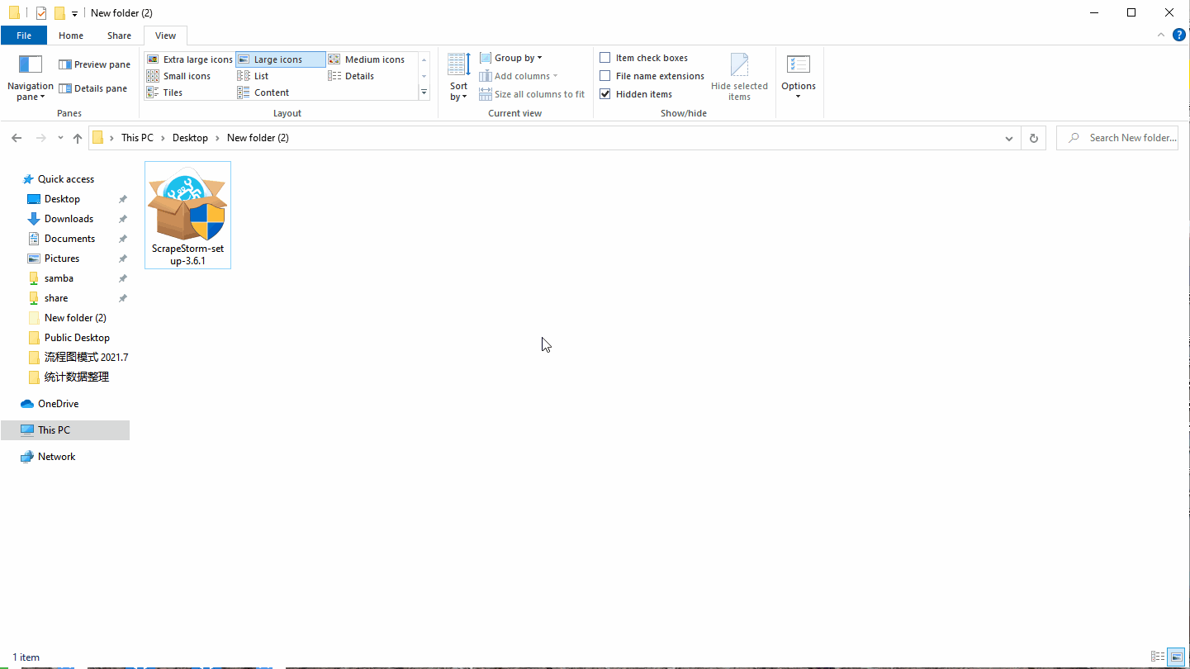This screenshot has width=1190, height=669.
Task: Switch to Content layout
Action: click(263, 93)
